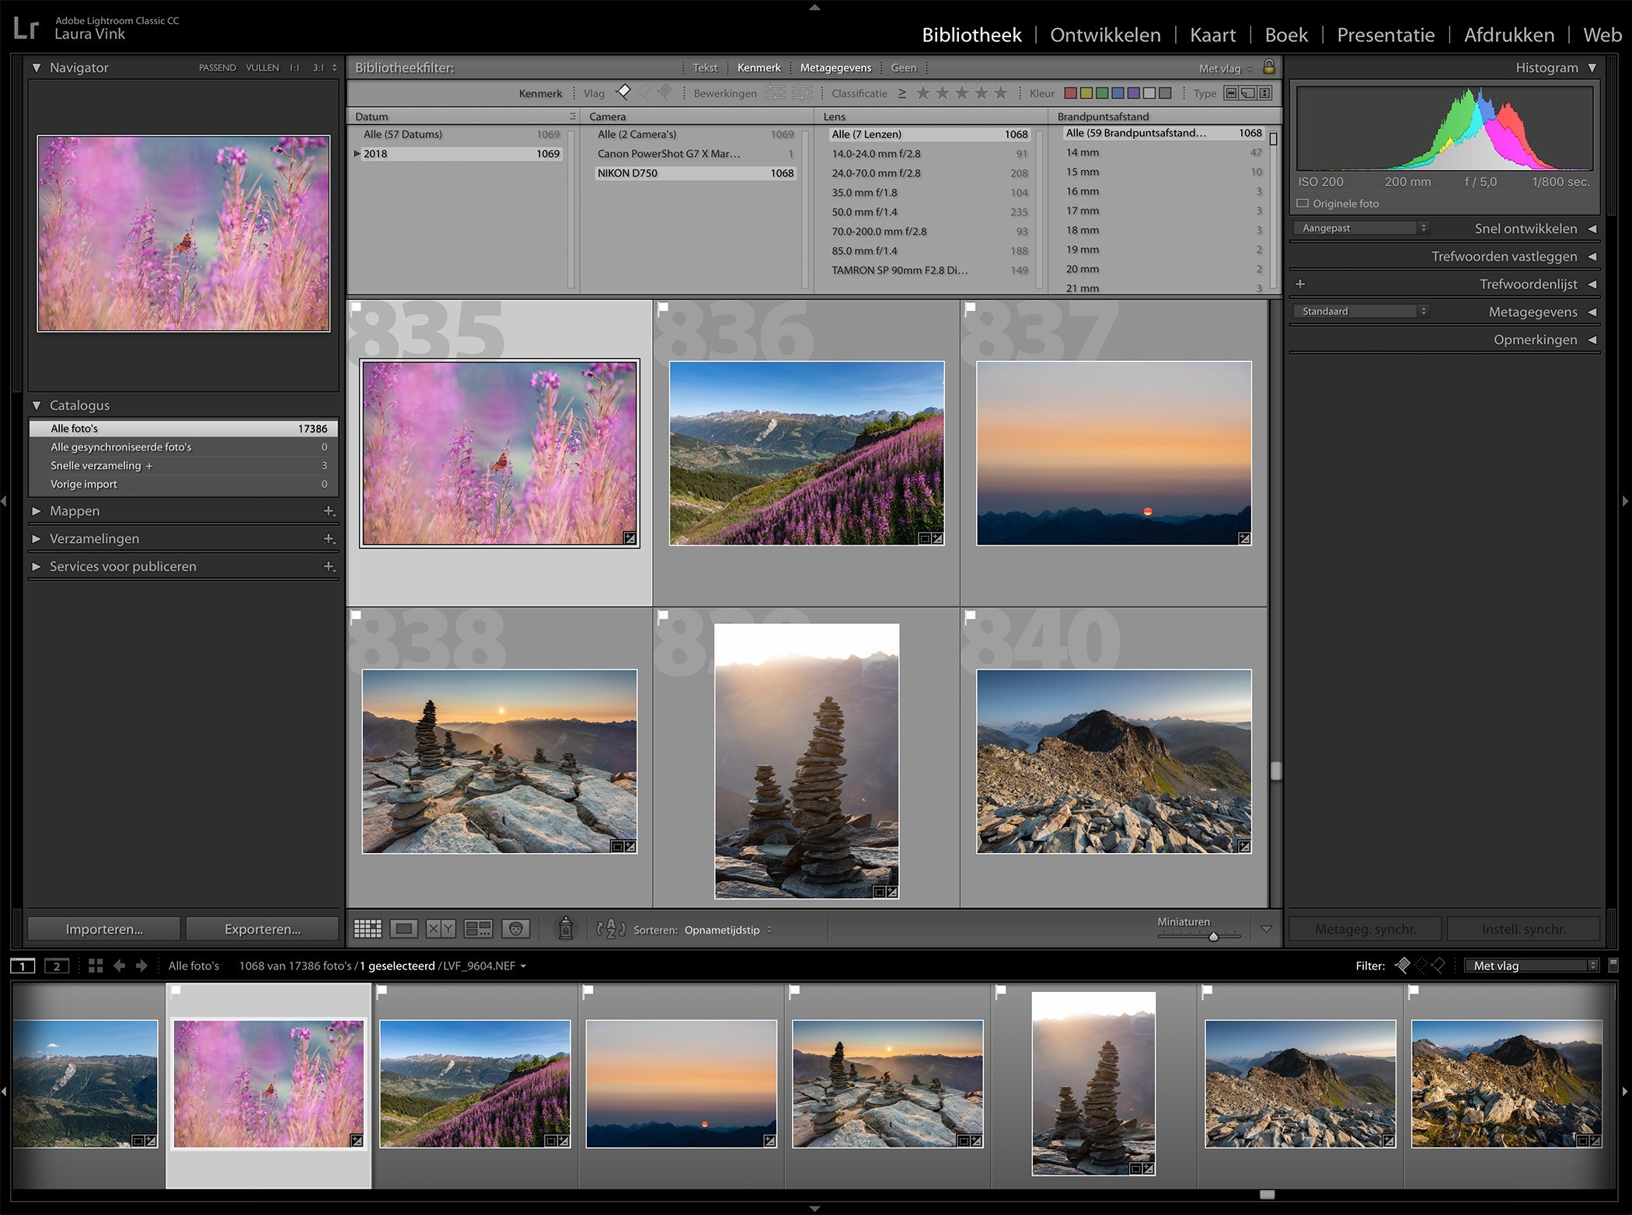This screenshot has width=1632, height=1215.
Task: Click the Exporteren button
Action: (262, 929)
